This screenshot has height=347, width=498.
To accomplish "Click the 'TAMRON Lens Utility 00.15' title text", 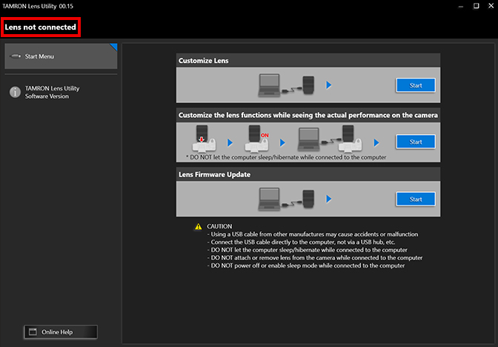I will coord(38,6).
